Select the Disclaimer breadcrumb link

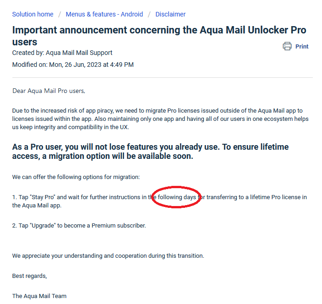pos(170,14)
